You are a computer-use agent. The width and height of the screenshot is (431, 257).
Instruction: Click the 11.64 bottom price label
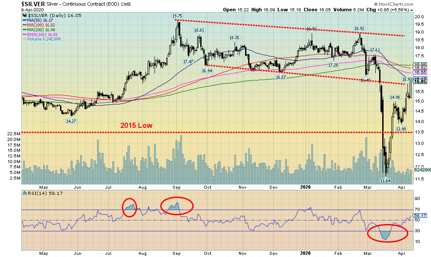(385, 180)
